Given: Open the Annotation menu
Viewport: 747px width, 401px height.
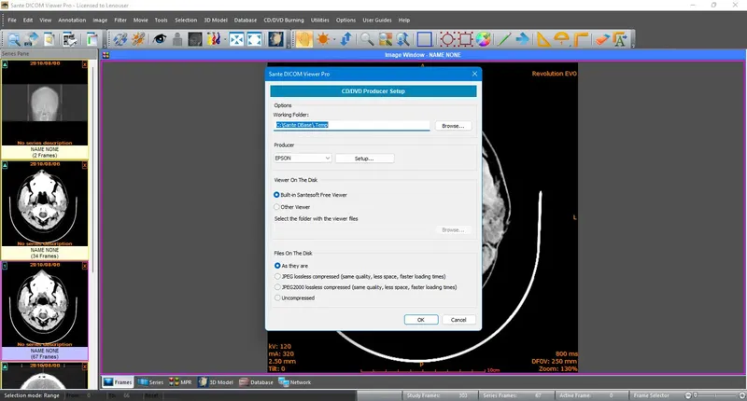Looking at the screenshot, I should pos(72,20).
